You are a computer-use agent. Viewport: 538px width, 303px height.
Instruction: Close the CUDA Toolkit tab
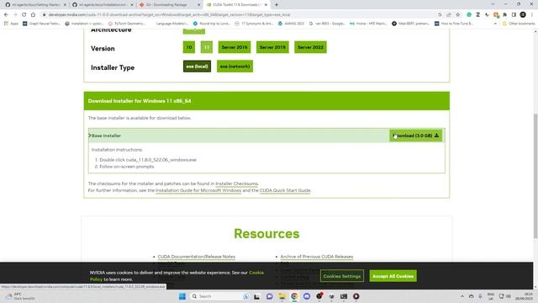coord(266,5)
